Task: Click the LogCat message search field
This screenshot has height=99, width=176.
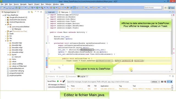Action: (x=109, y=82)
